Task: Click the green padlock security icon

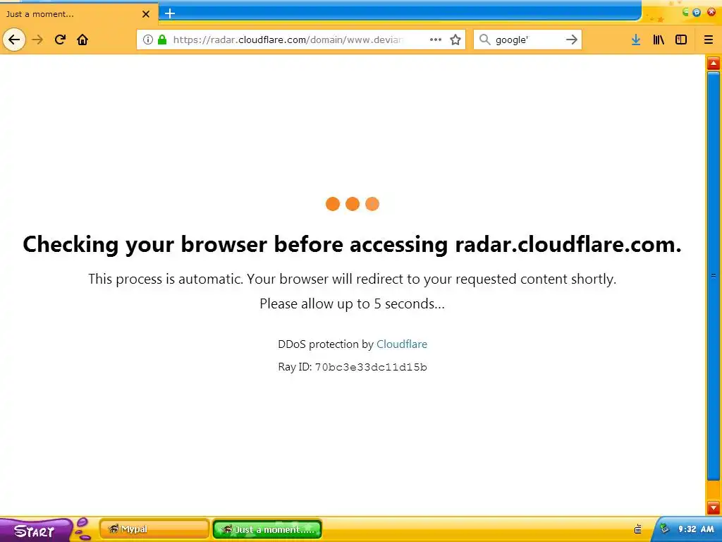Action: point(161,40)
